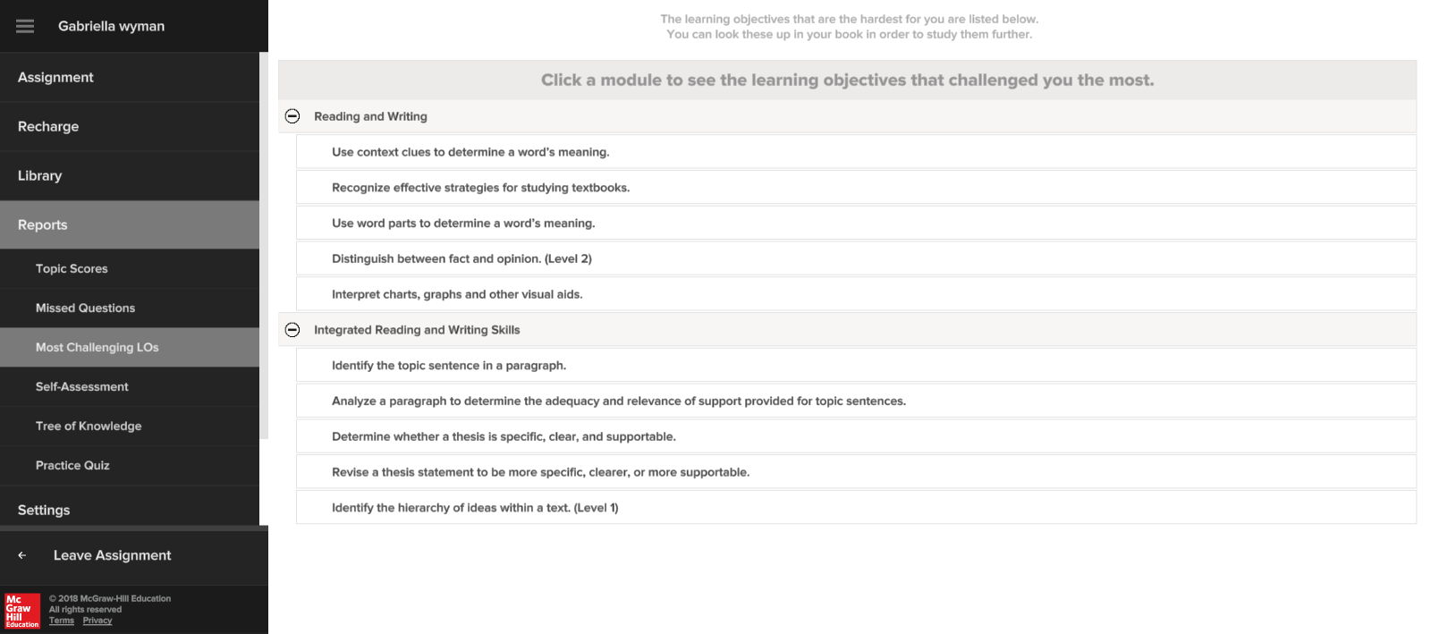Open the hamburger menu icon
This screenshot has height=634, width=1431.
[x=25, y=27]
